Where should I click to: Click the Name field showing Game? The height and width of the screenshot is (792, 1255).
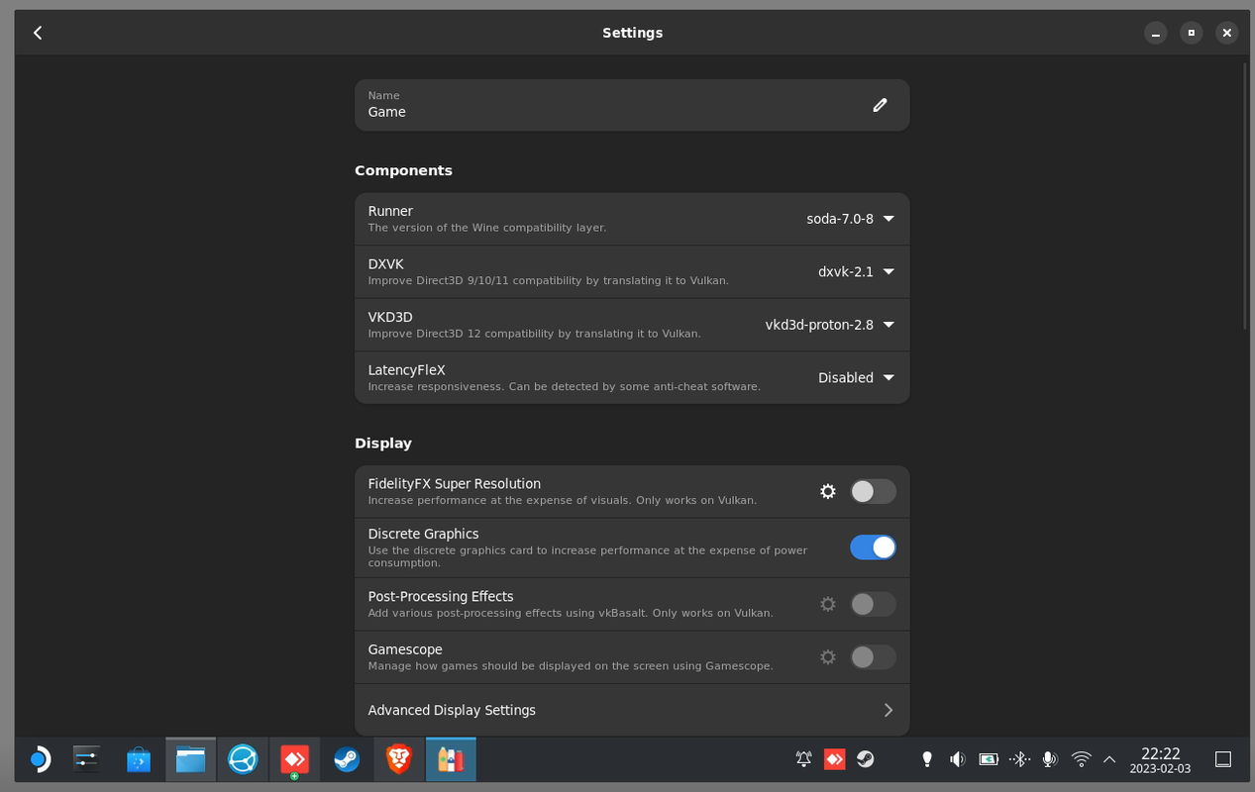(632, 105)
